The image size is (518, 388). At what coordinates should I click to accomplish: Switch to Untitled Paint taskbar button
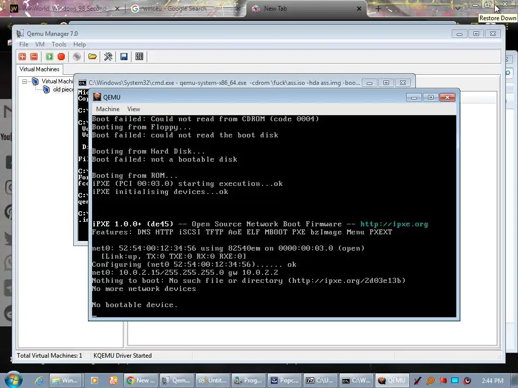pyautogui.click(x=212, y=380)
